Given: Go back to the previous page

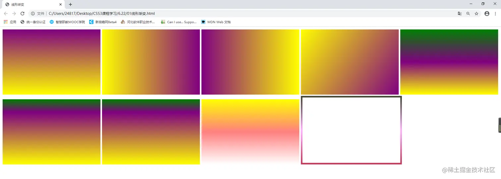Looking at the screenshot, I should tap(6, 14).
